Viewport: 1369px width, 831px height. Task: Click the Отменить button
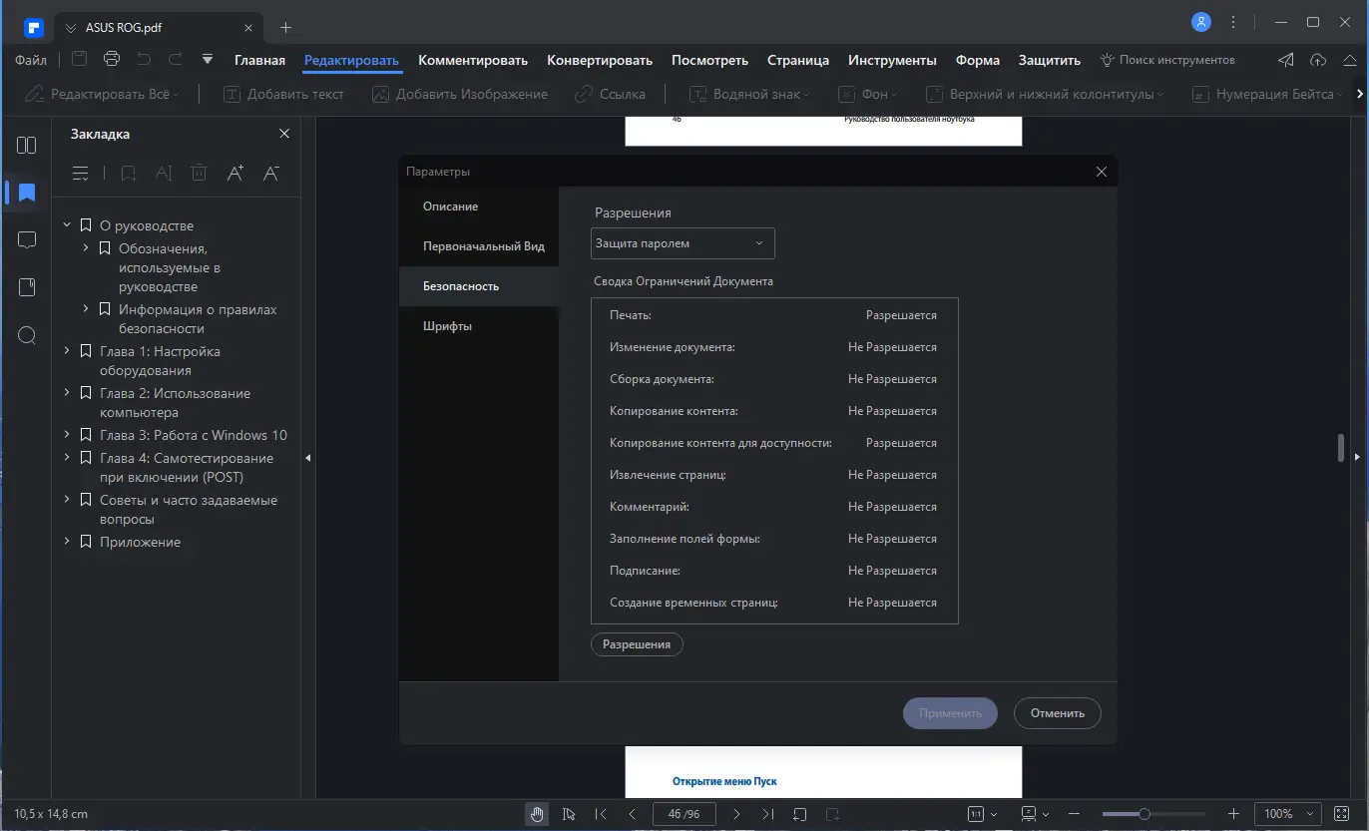(x=1058, y=713)
